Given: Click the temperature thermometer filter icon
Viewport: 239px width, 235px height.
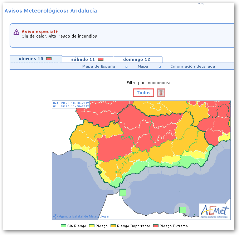Looking at the screenshot, I should tap(161, 93).
